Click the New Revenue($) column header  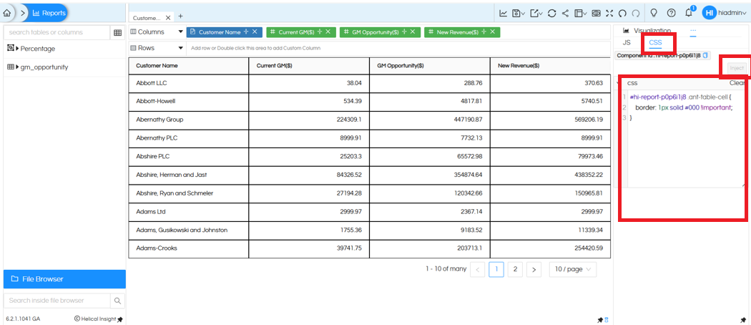point(550,66)
